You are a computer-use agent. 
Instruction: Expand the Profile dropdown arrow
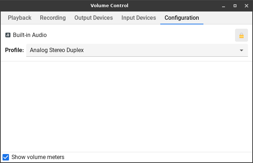click(x=241, y=50)
